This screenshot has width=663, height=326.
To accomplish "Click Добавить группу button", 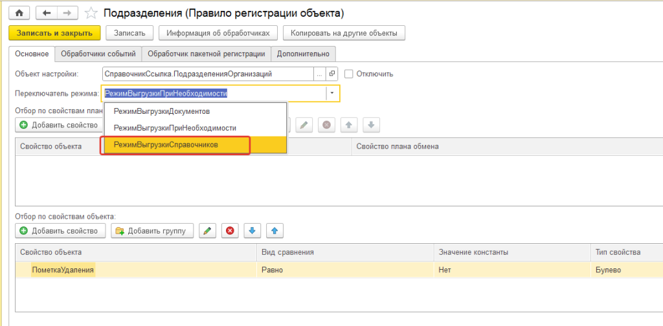I will 152,230.
